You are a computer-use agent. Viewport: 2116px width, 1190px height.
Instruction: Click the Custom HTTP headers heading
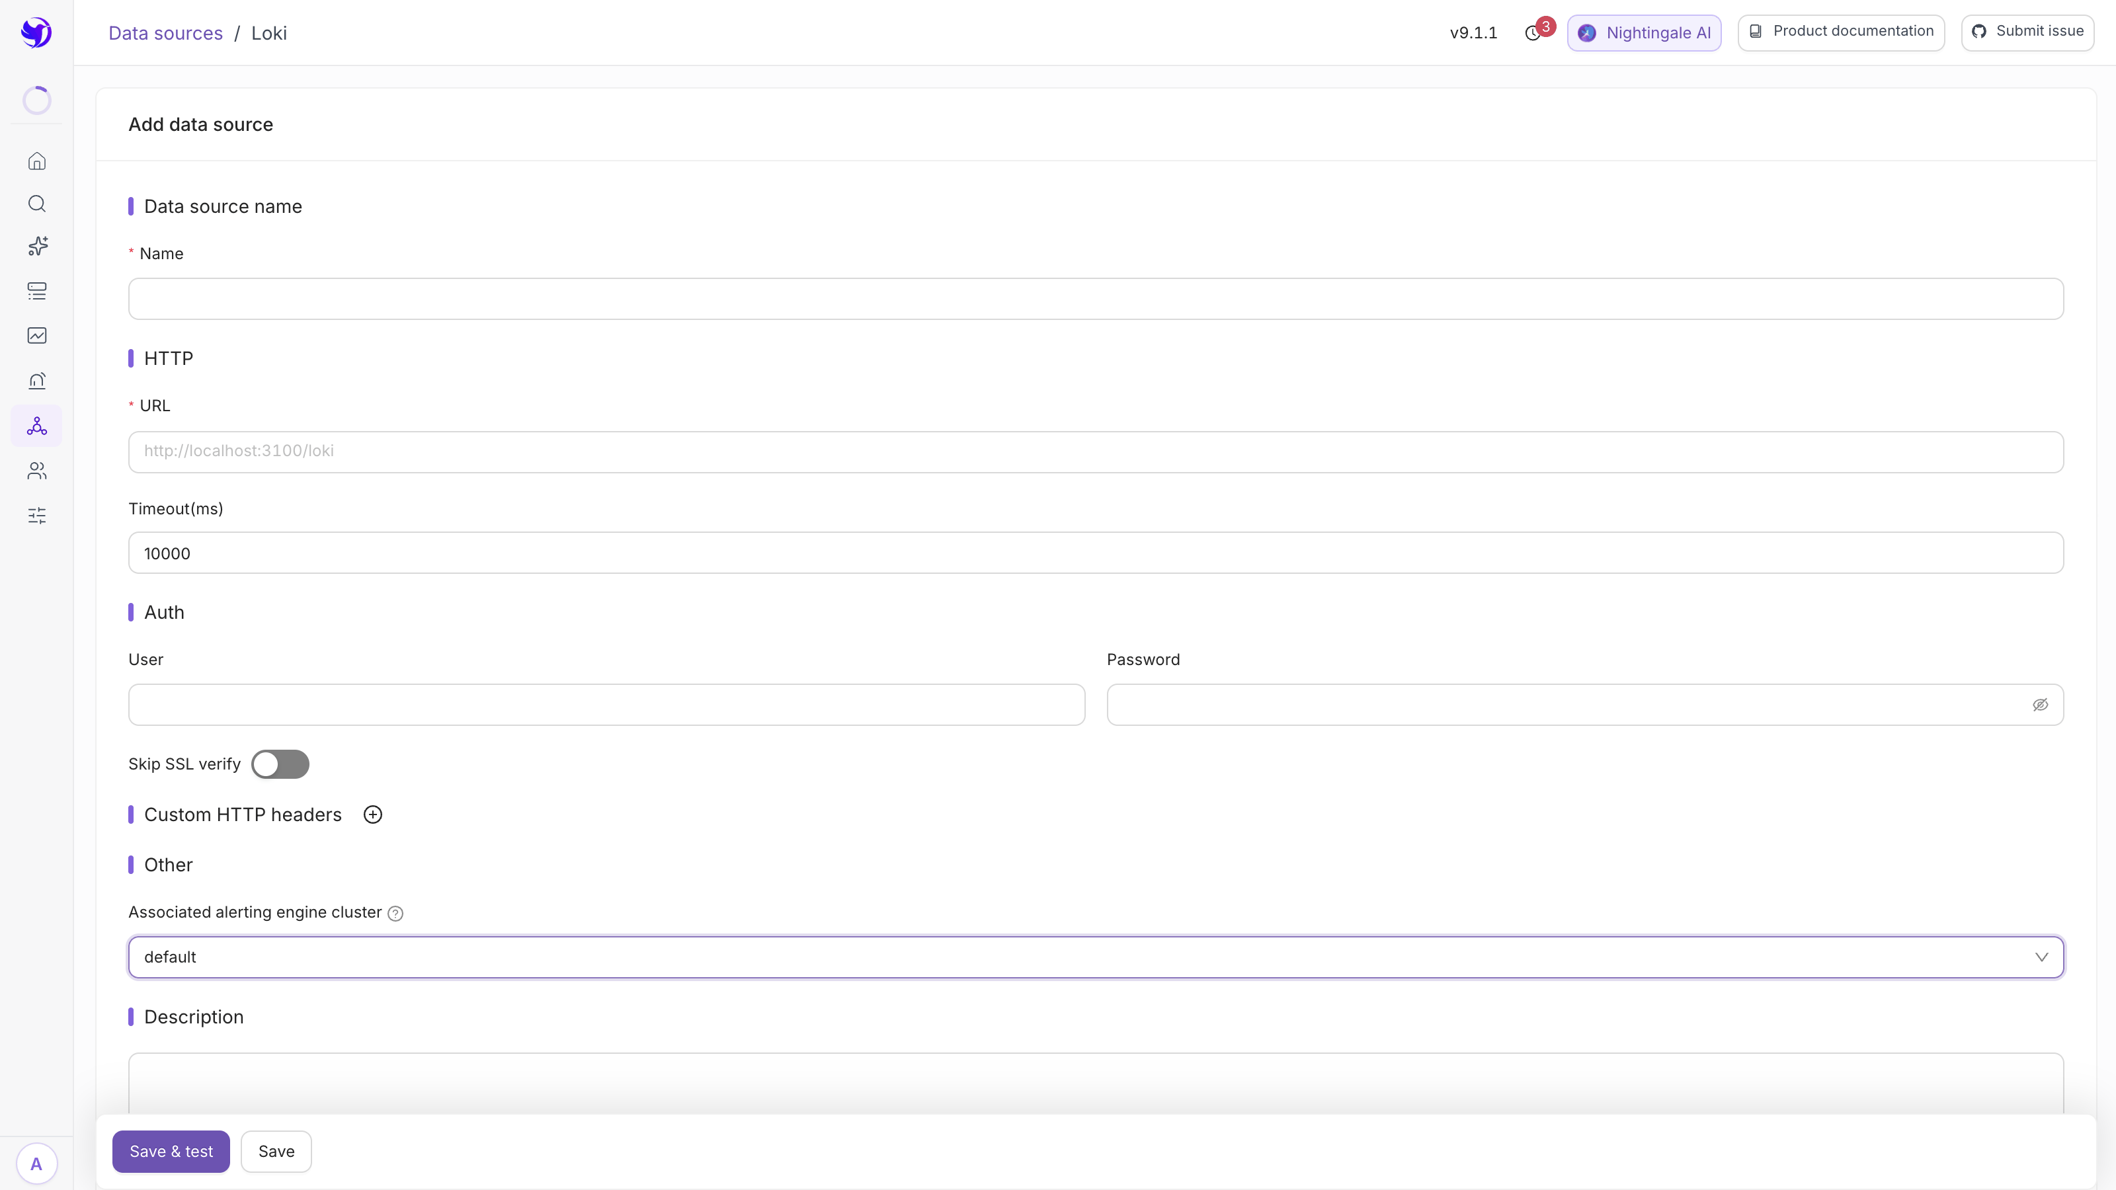tap(243, 814)
